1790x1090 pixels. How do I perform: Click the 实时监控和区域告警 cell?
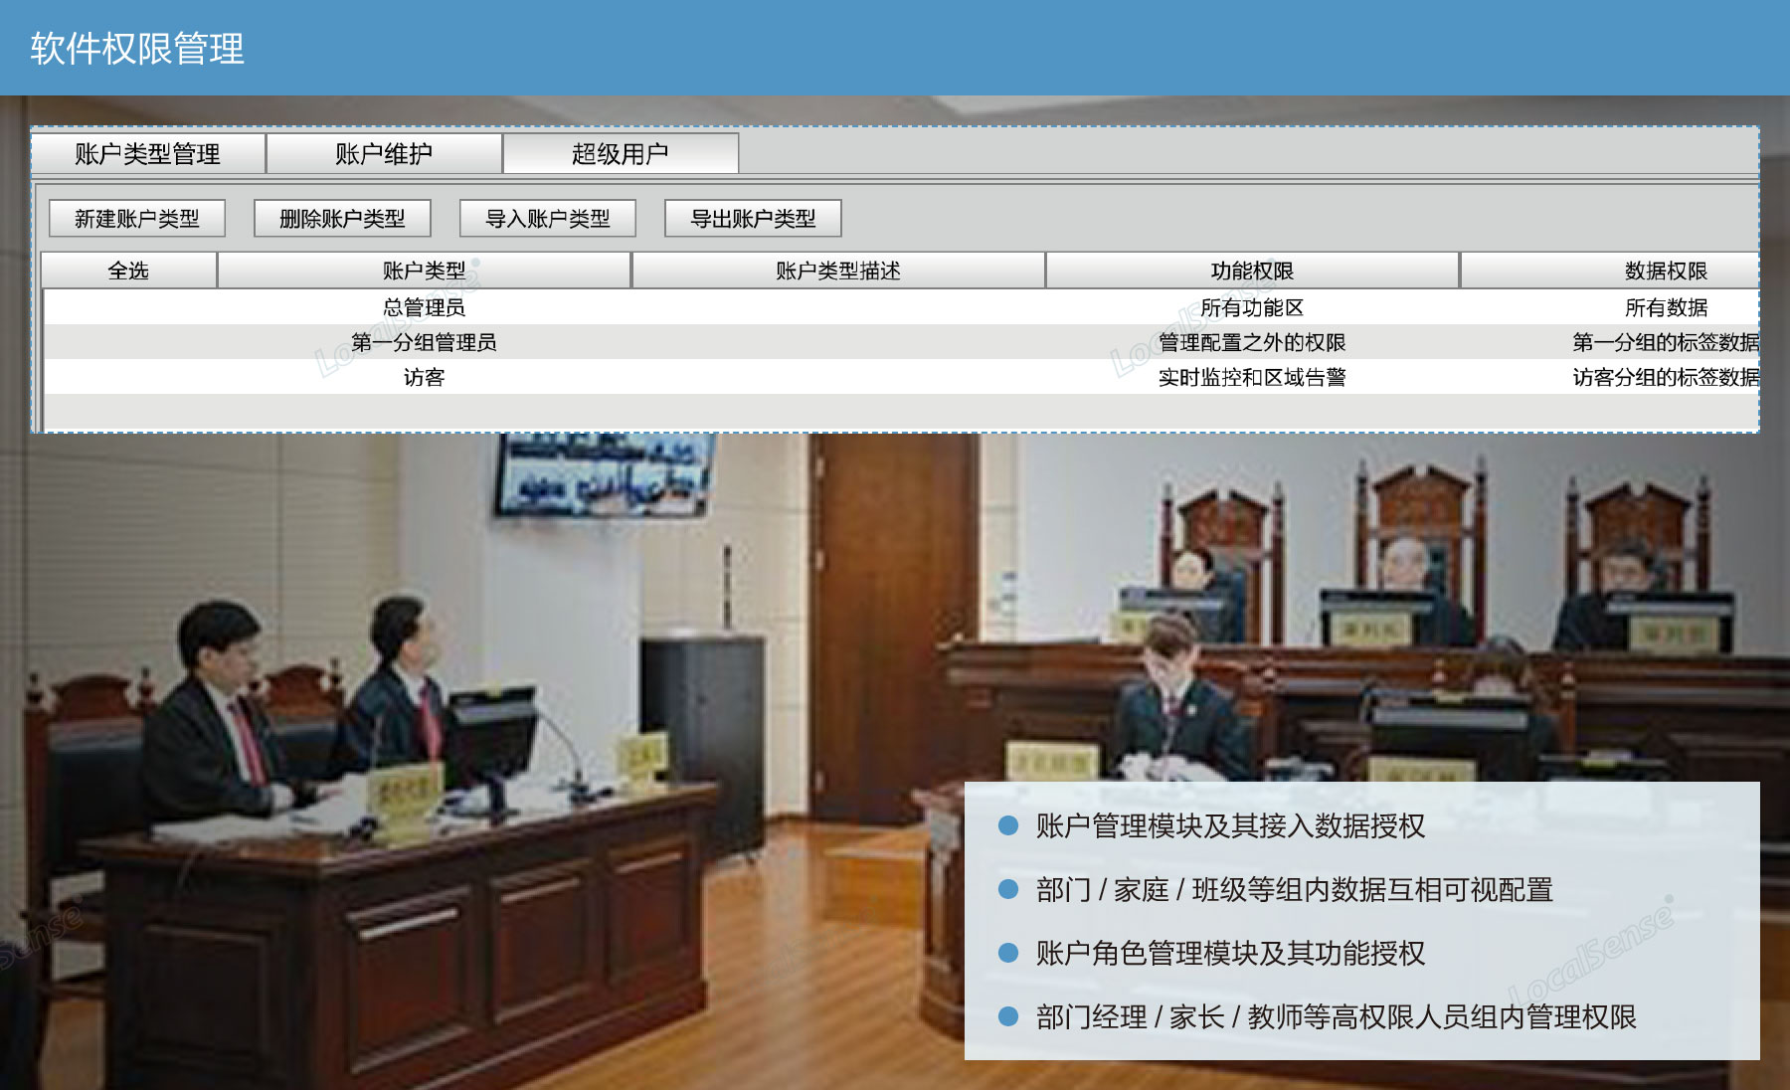1252,377
